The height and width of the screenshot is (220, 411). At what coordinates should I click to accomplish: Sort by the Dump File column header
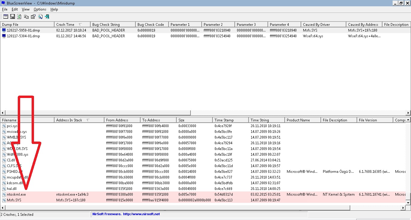tap(27, 25)
